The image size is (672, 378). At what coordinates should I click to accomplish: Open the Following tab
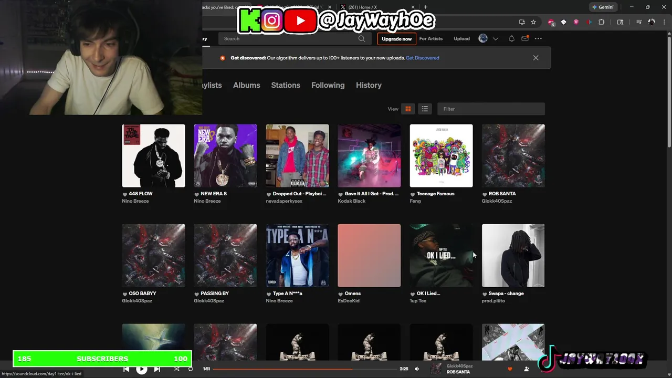click(328, 85)
